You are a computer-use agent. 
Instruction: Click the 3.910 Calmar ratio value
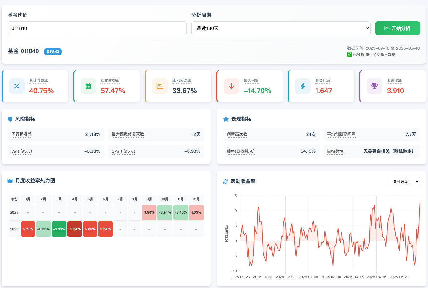tap(396, 91)
